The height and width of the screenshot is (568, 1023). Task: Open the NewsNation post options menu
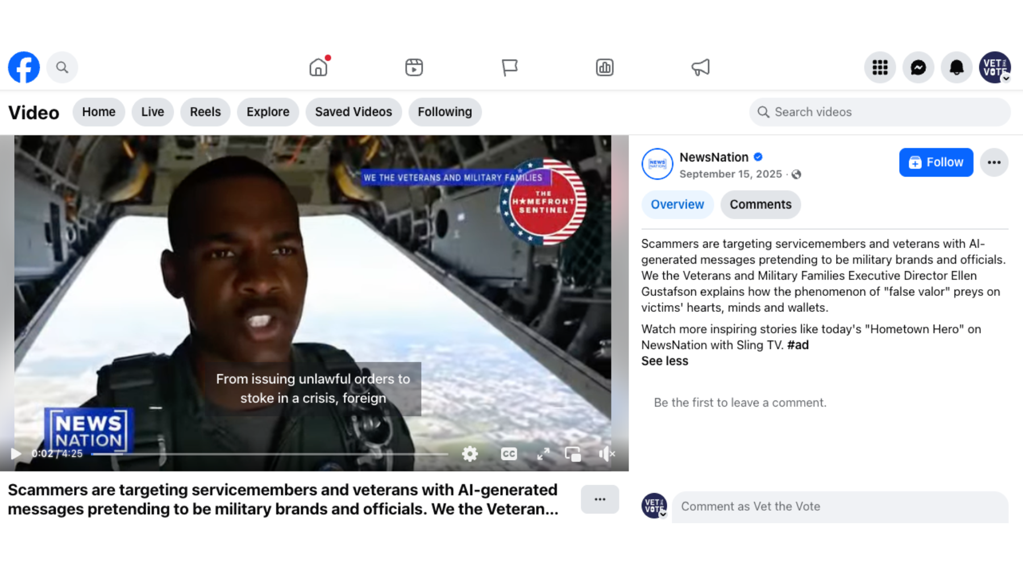pos(994,162)
